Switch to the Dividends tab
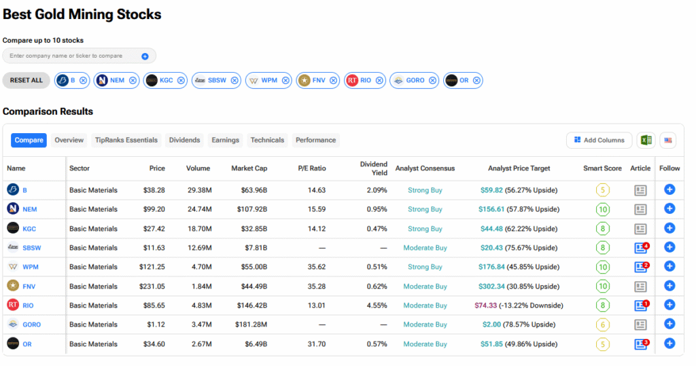The width and height of the screenshot is (696, 366). click(x=184, y=140)
